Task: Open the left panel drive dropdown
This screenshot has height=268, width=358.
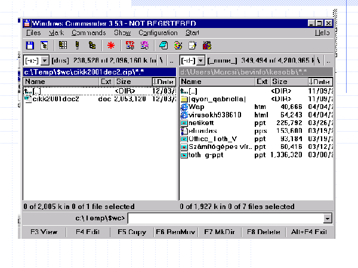Action: tap(45, 61)
